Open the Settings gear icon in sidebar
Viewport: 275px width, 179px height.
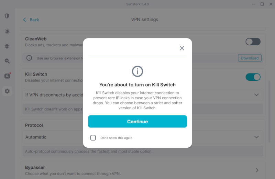click(x=7, y=91)
